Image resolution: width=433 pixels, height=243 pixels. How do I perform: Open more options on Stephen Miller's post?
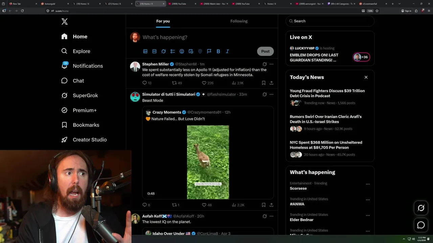tap(271, 64)
